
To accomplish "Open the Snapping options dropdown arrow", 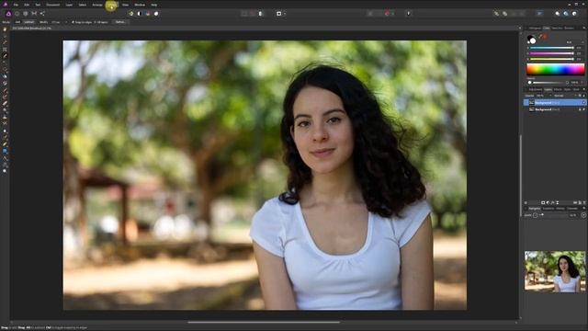I will click(393, 14).
